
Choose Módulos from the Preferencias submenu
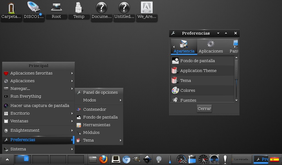click(x=91, y=133)
